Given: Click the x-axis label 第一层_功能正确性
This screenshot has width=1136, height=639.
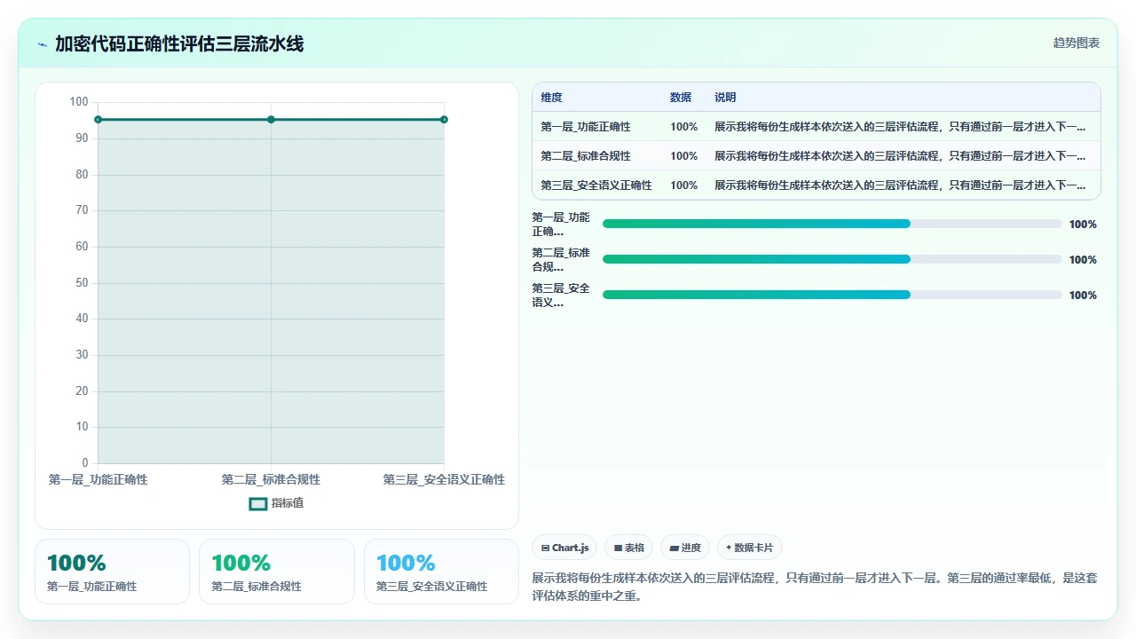Looking at the screenshot, I should click(x=98, y=479).
